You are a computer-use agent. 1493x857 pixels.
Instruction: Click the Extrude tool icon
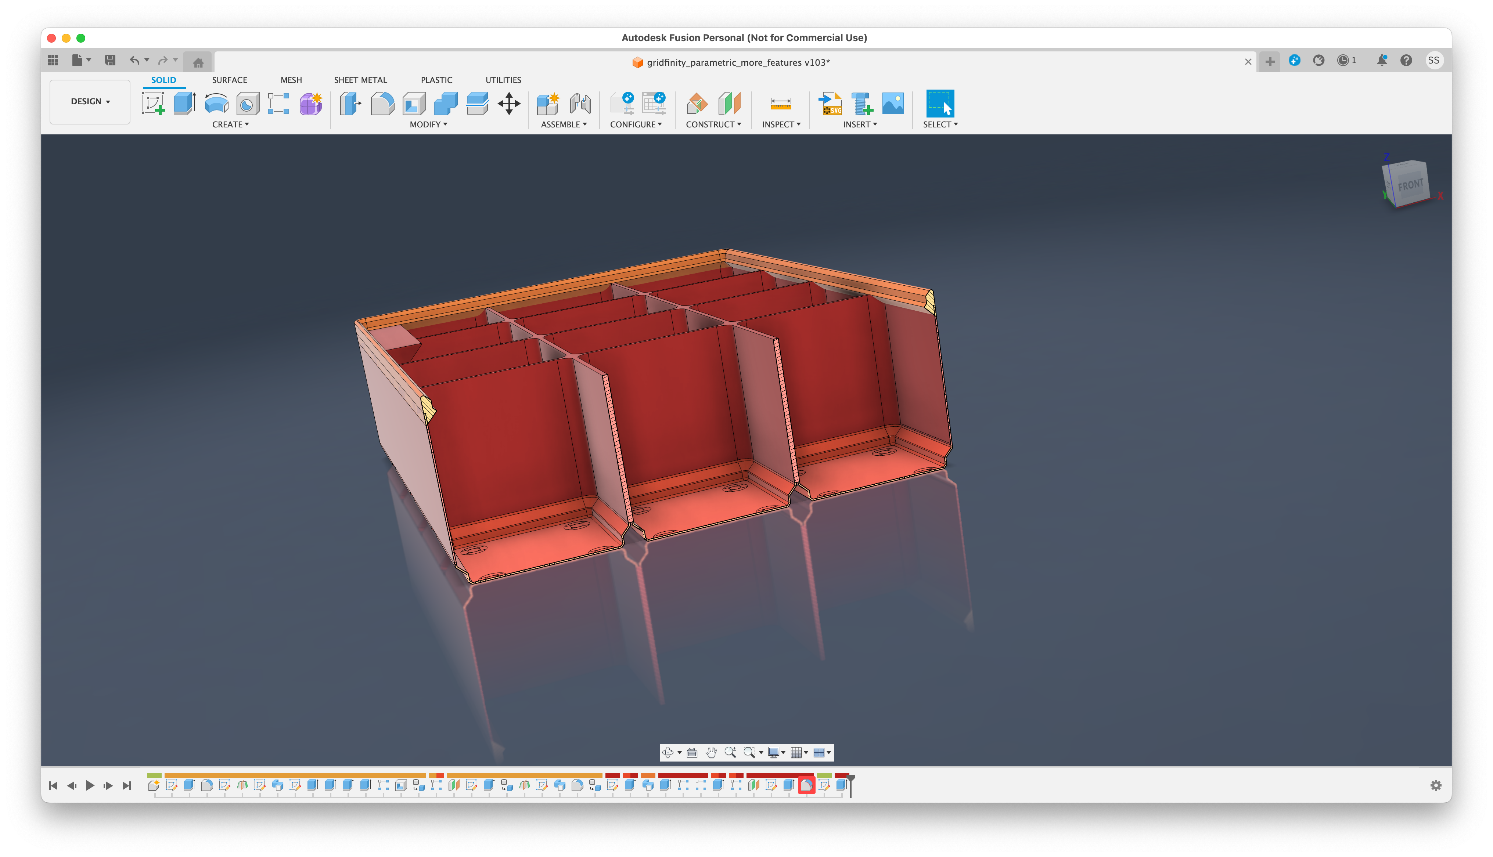point(185,104)
